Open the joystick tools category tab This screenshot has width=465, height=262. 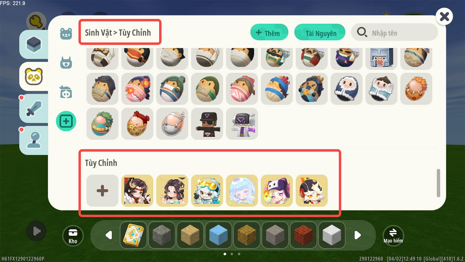click(x=34, y=140)
